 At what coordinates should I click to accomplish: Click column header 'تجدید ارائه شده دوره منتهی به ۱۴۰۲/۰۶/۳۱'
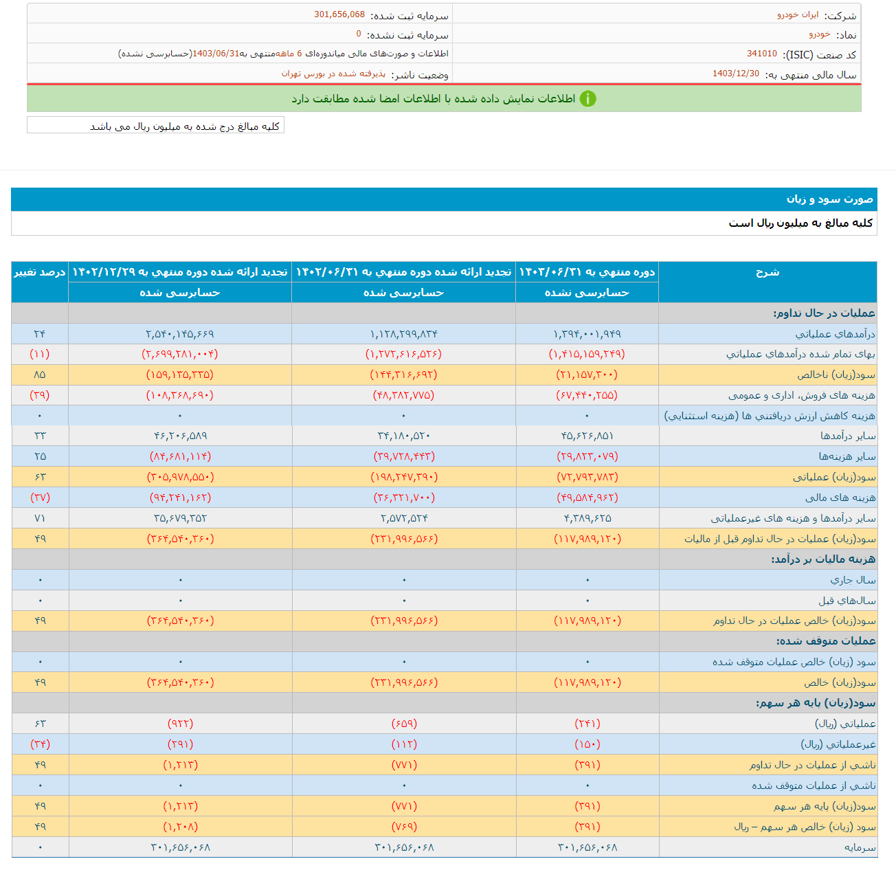tap(403, 272)
